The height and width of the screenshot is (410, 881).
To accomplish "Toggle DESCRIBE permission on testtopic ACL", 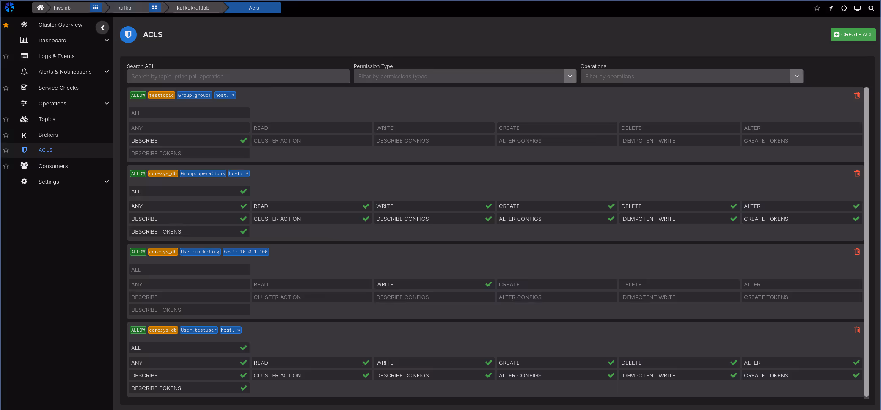I will coord(189,140).
